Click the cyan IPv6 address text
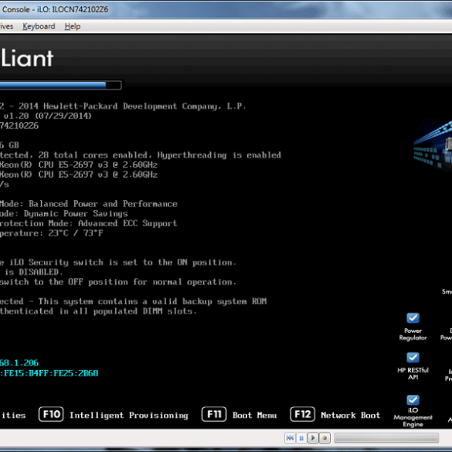 [x=49, y=373]
